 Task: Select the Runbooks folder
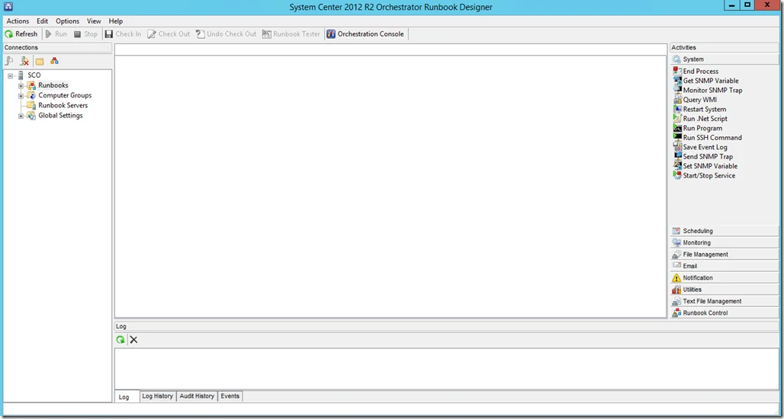pyautogui.click(x=53, y=85)
